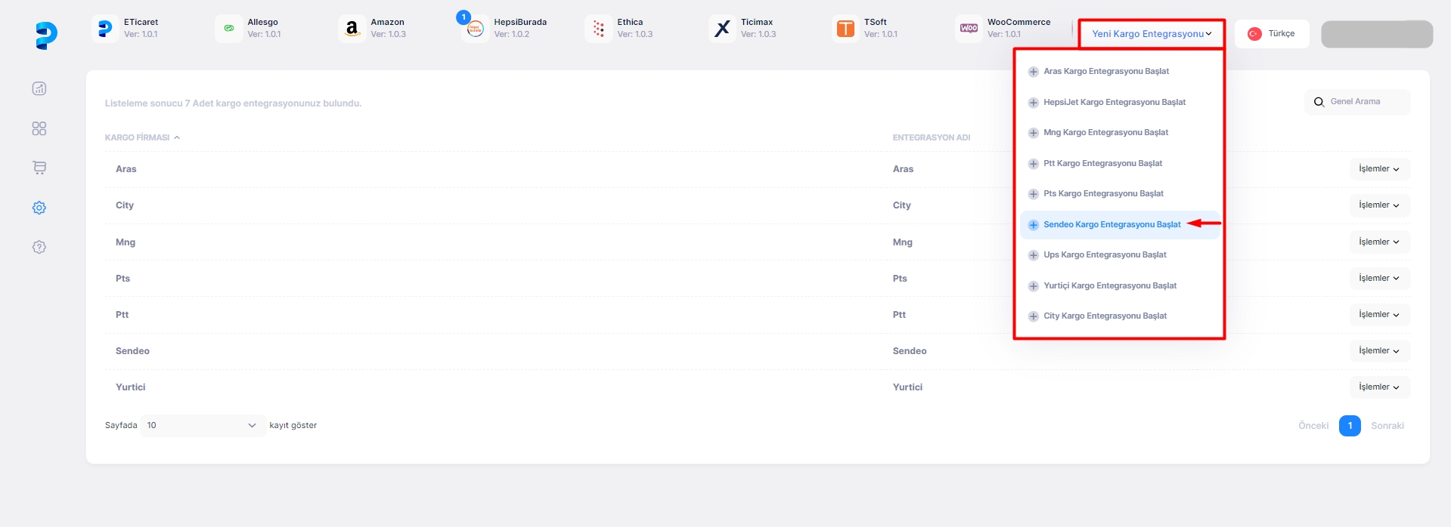
Task: Open the shopping cart sidebar icon
Action: point(39,168)
